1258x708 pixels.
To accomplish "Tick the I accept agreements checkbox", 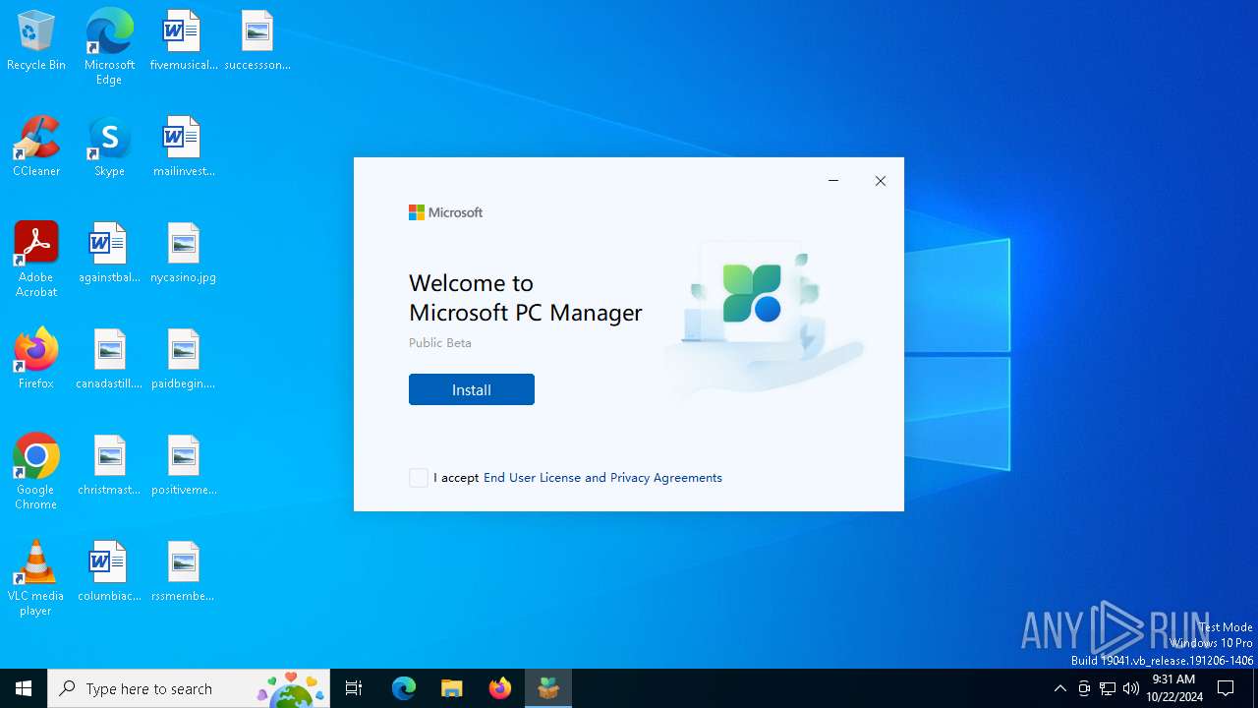I will pyautogui.click(x=419, y=478).
